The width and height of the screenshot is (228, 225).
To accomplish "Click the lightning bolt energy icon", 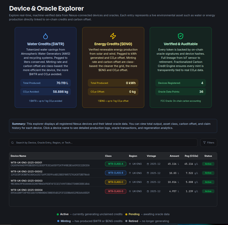I will pos(113,36).
